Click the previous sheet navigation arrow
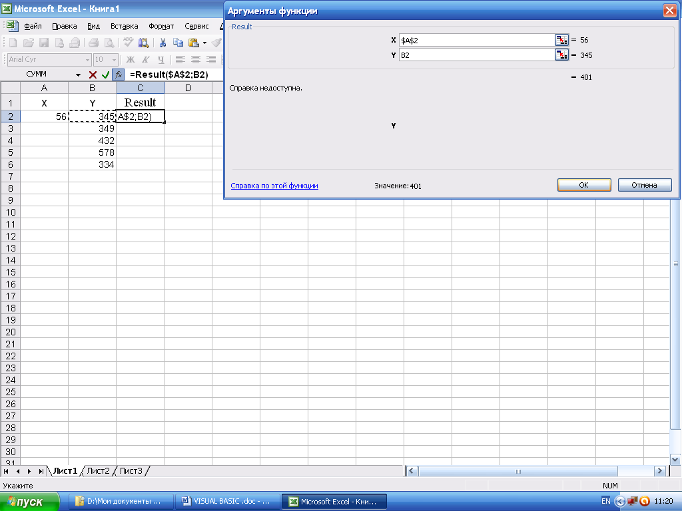682x511 pixels. click(x=18, y=471)
